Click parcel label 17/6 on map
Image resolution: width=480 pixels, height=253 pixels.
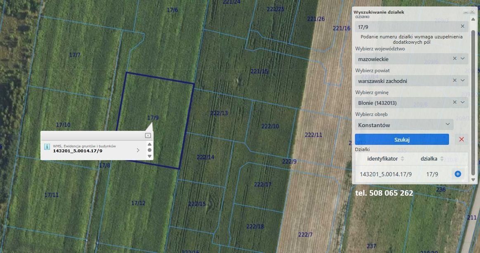172,10
